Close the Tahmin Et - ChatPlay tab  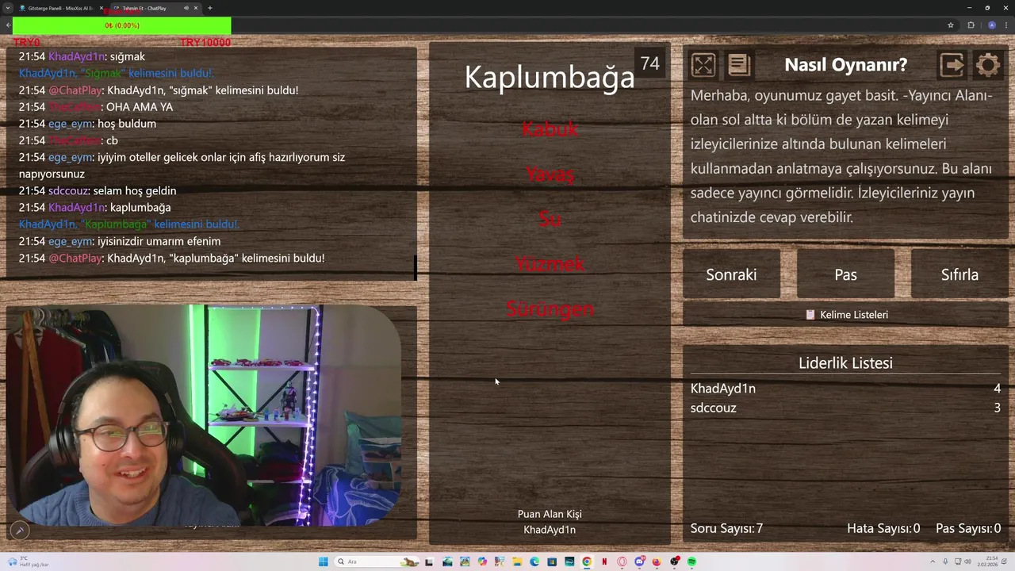pyautogui.click(x=196, y=8)
